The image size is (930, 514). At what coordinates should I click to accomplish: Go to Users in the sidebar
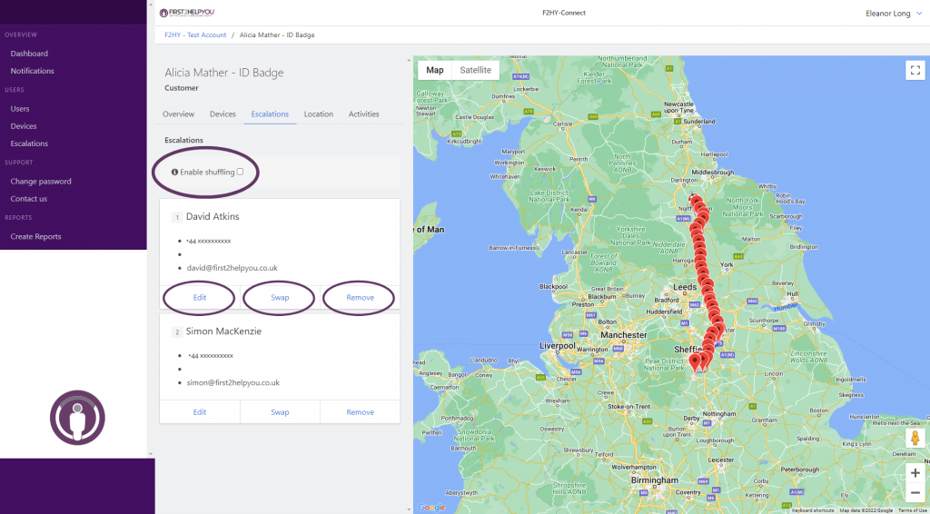pyautogui.click(x=20, y=109)
